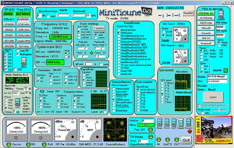
Task: Flip the AutoPID switch
Action: 221,15
